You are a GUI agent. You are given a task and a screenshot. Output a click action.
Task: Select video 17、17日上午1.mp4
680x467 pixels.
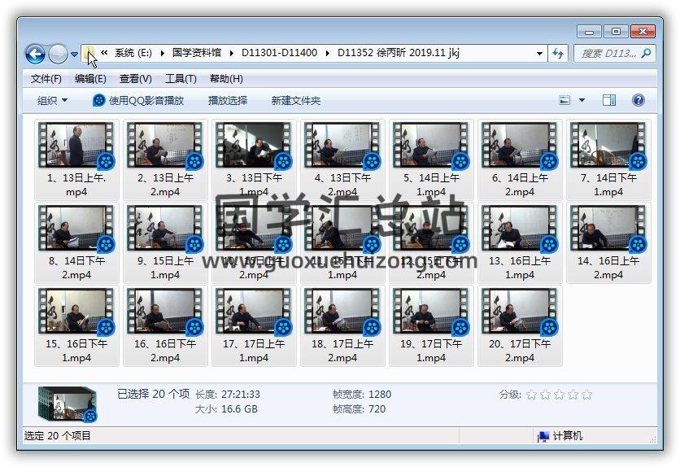(x=254, y=325)
